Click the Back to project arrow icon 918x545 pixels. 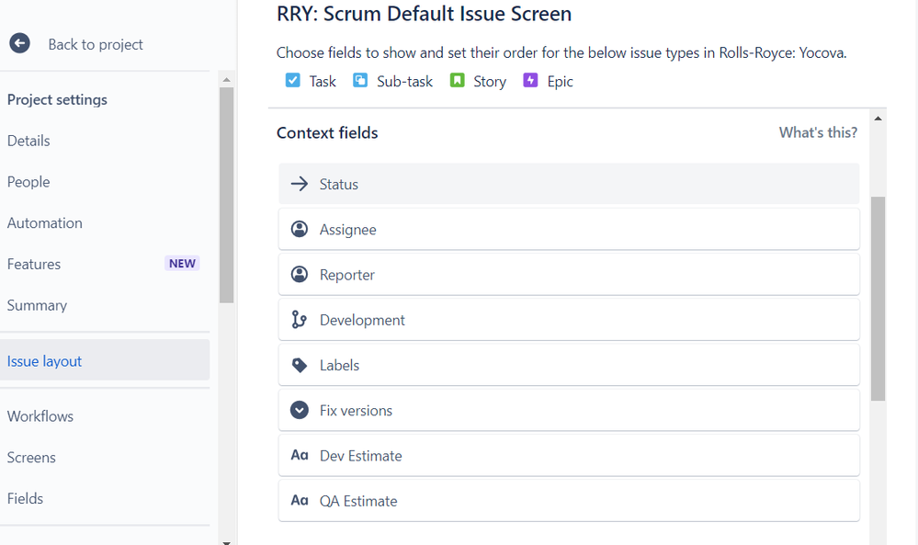point(19,43)
